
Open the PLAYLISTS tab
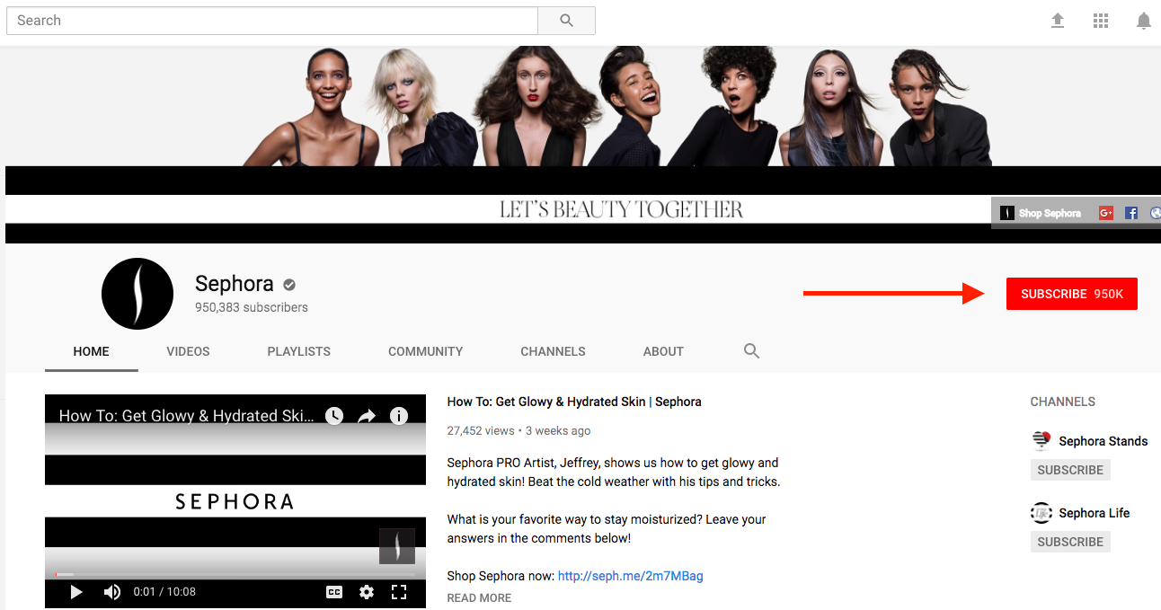[299, 351]
